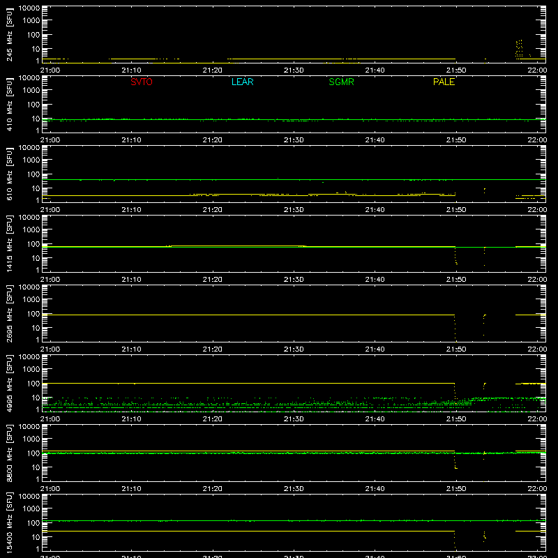558x558 pixels.
Task: Click 21:20 time label under 410 MHz panel
Action: click(x=213, y=140)
